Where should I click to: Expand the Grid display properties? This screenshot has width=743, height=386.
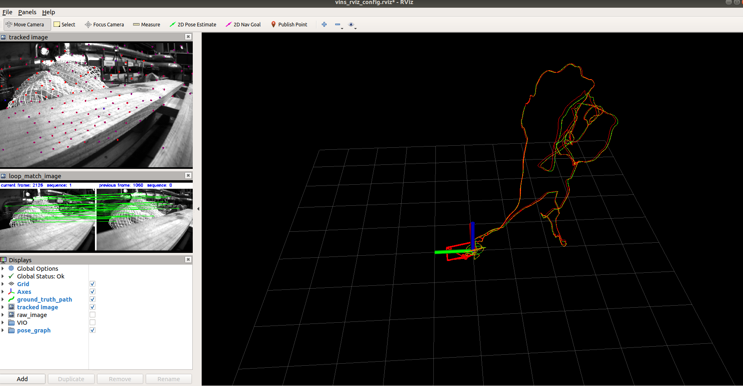point(3,284)
